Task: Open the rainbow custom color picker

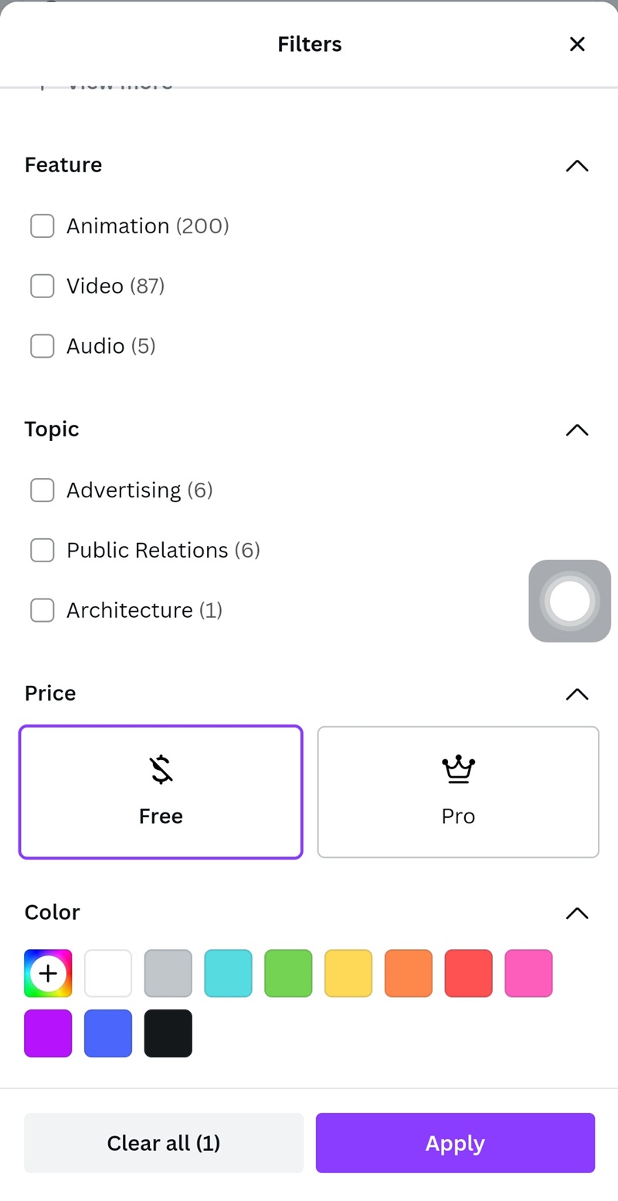Action: (48, 973)
